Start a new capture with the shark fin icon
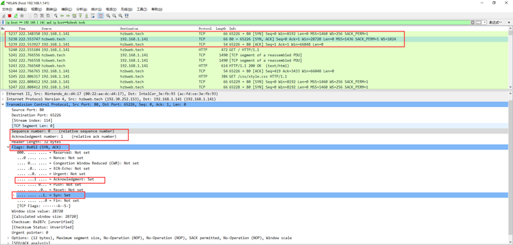This screenshot has width=513, height=245. click(x=4, y=15)
